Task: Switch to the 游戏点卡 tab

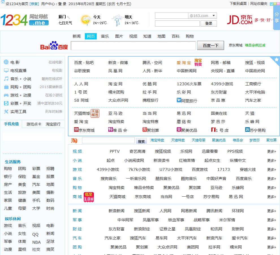Action: coord(34,124)
